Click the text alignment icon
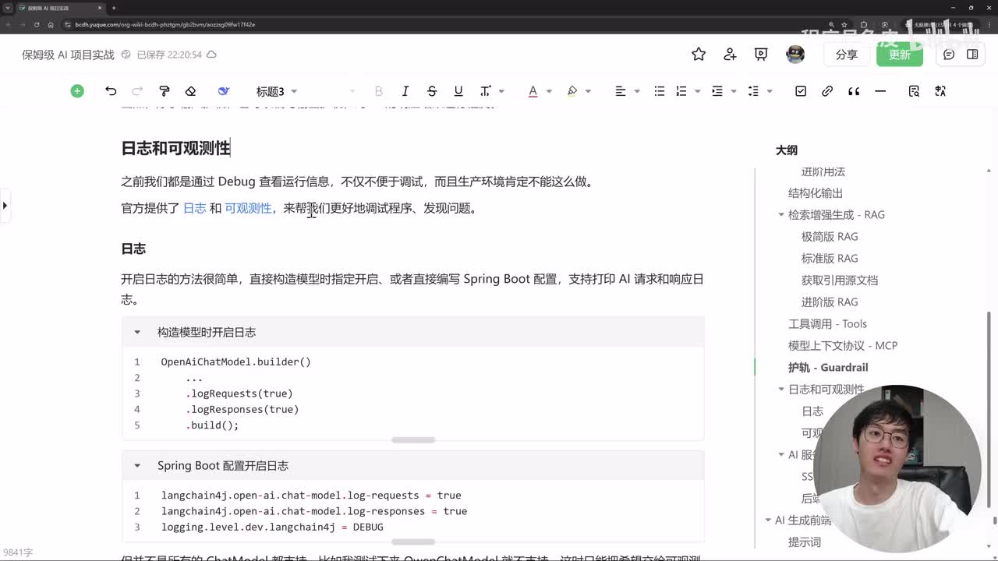The image size is (998, 561). pyautogui.click(x=621, y=91)
